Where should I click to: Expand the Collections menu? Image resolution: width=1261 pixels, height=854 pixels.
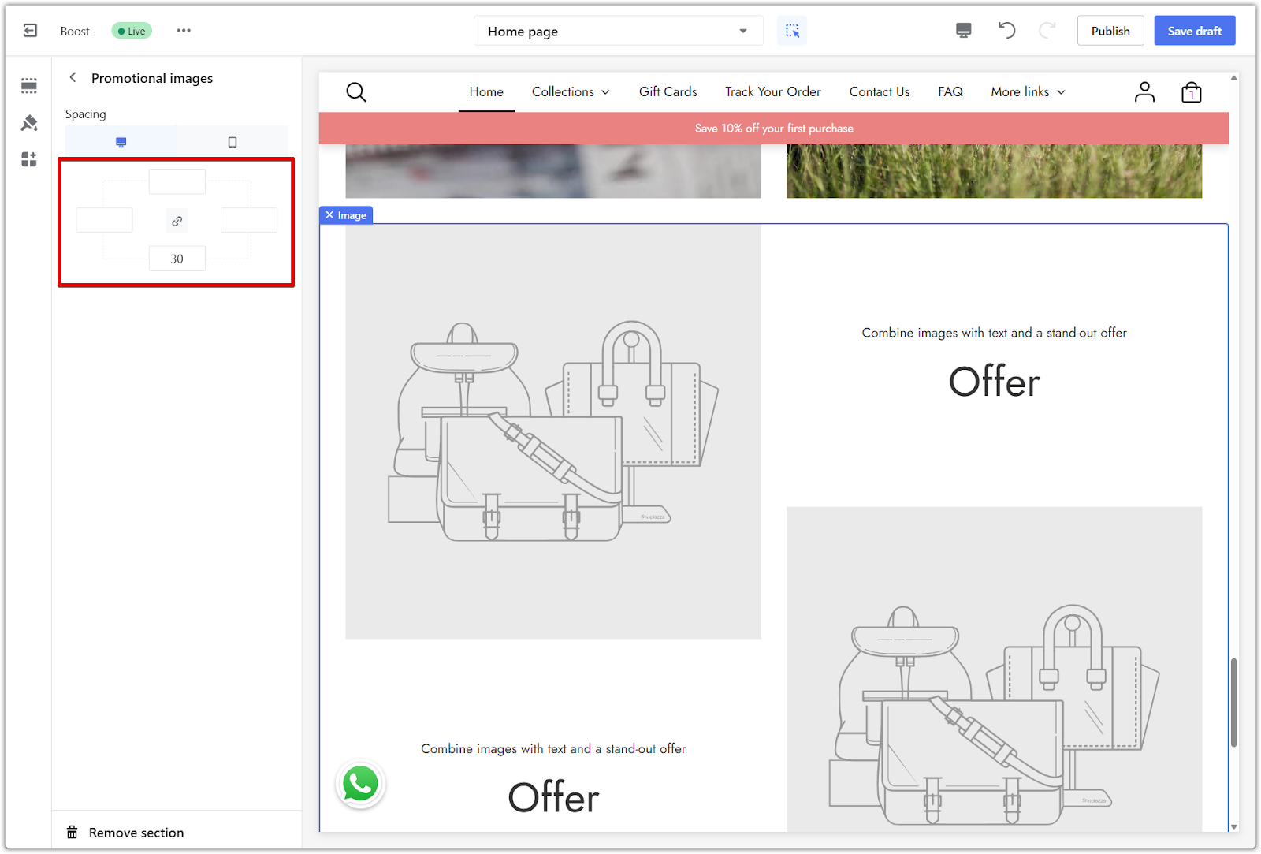(571, 92)
